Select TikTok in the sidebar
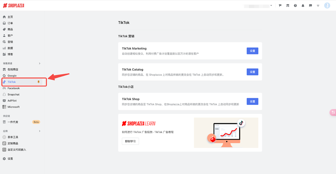 (x=22, y=82)
